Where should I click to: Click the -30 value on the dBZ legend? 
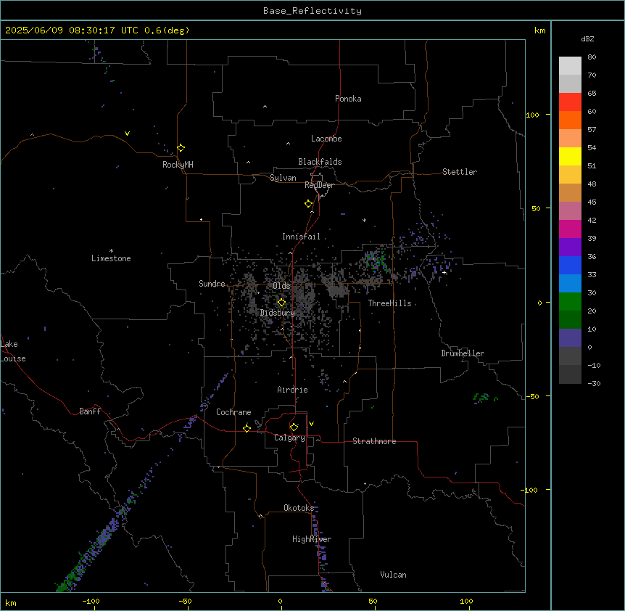pos(594,383)
